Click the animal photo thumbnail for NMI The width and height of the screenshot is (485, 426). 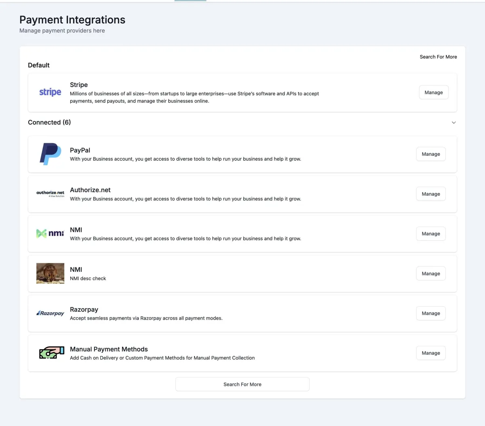point(50,273)
